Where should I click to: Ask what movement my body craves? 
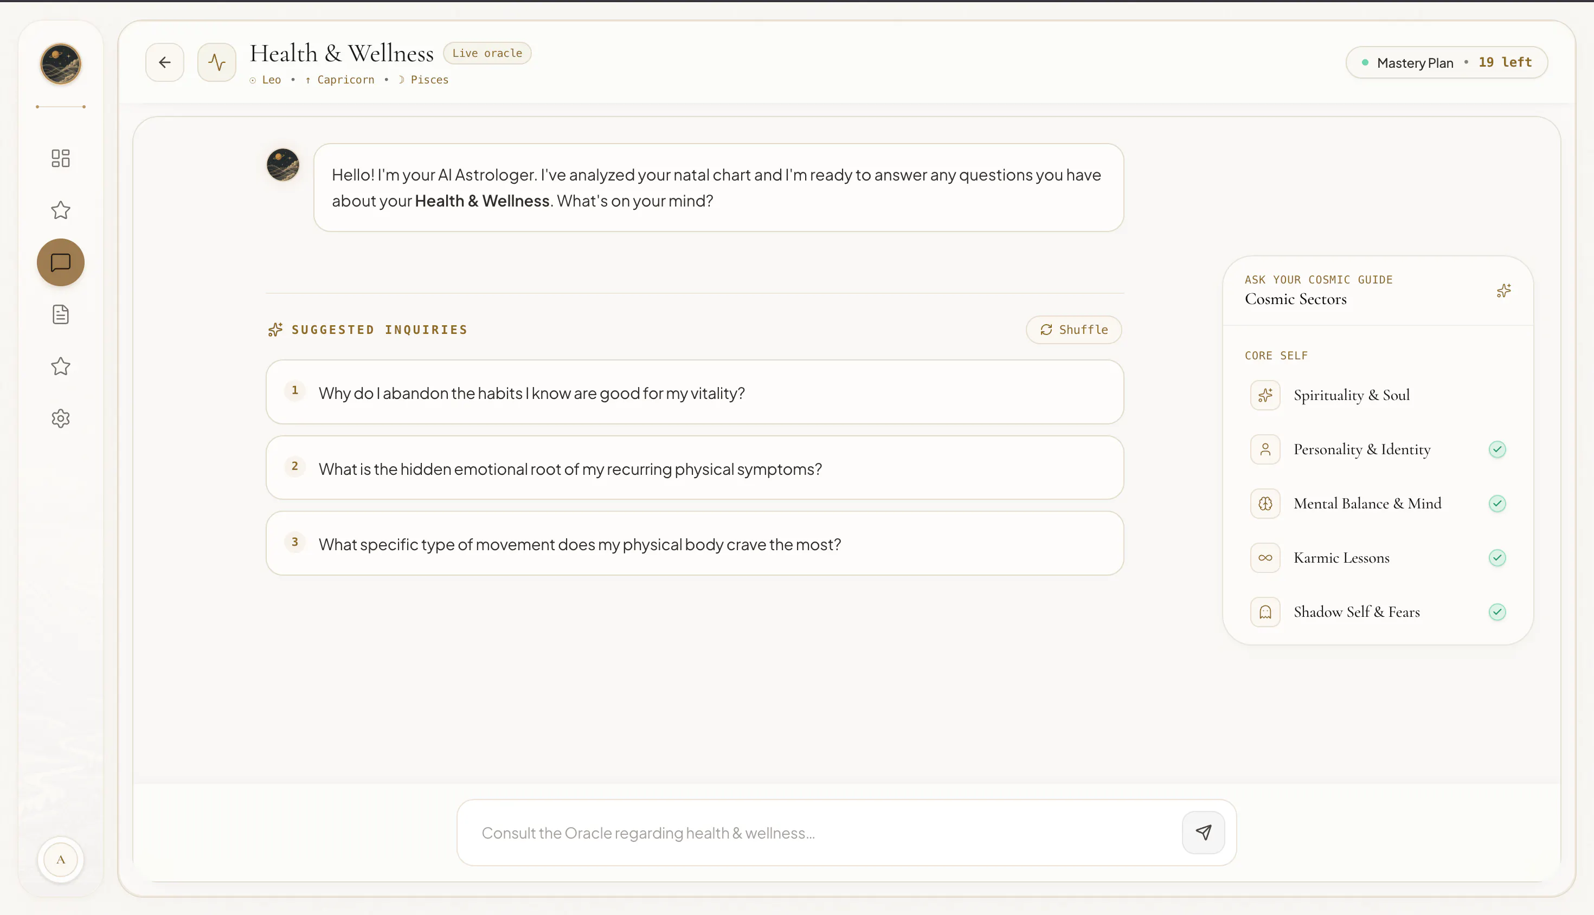click(x=695, y=544)
